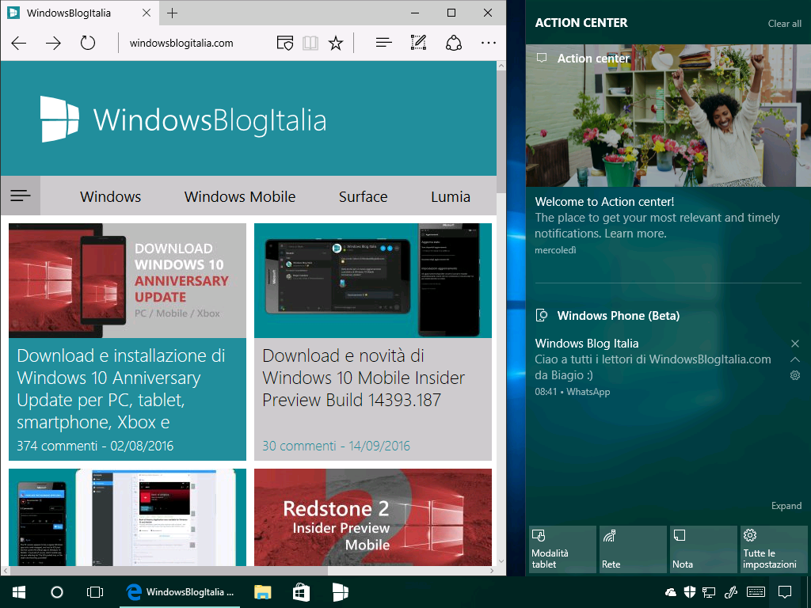The image size is (811, 608).
Task: Open Windows Defender tray icon
Action: coord(690,592)
